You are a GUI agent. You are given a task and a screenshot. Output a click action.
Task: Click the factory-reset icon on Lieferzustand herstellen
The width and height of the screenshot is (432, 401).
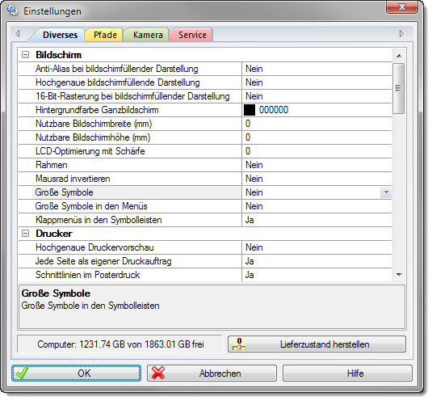tap(238, 344)
